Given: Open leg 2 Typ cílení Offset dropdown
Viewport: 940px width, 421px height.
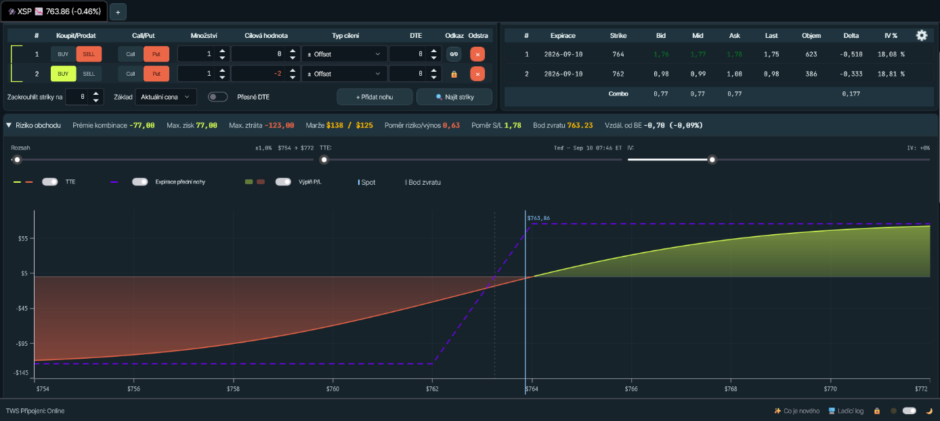Looking at the screenshot, I should pyautogui.click(x=344, y=74).
